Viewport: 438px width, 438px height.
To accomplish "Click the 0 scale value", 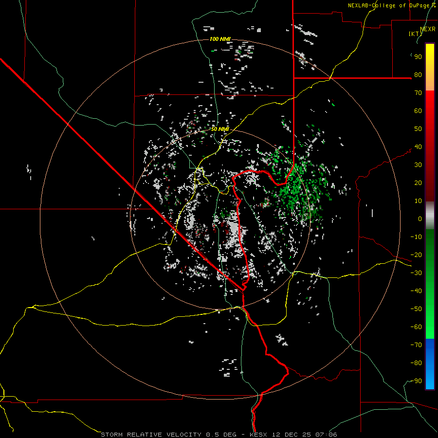I will [x=420, y=219].
